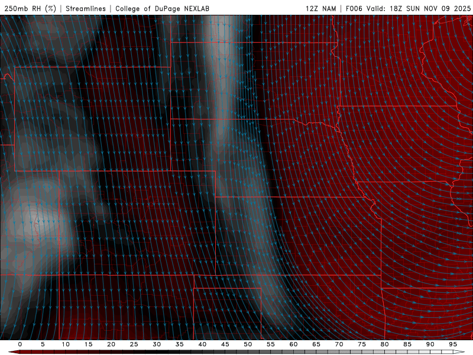Image resolution: width=473 pixels, height=355 pixels.
Task: Click the colorbar tick label '50'
Action: 248,344
